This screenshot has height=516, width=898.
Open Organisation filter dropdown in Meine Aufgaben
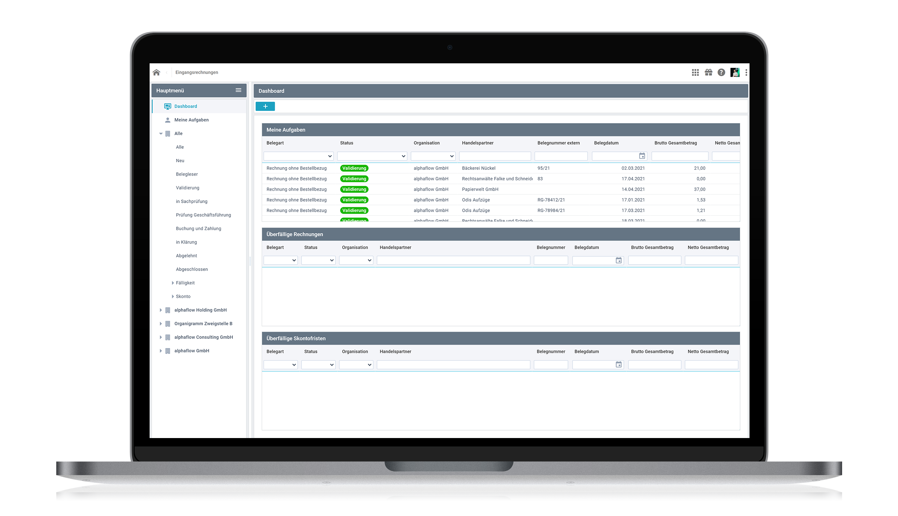433,156
